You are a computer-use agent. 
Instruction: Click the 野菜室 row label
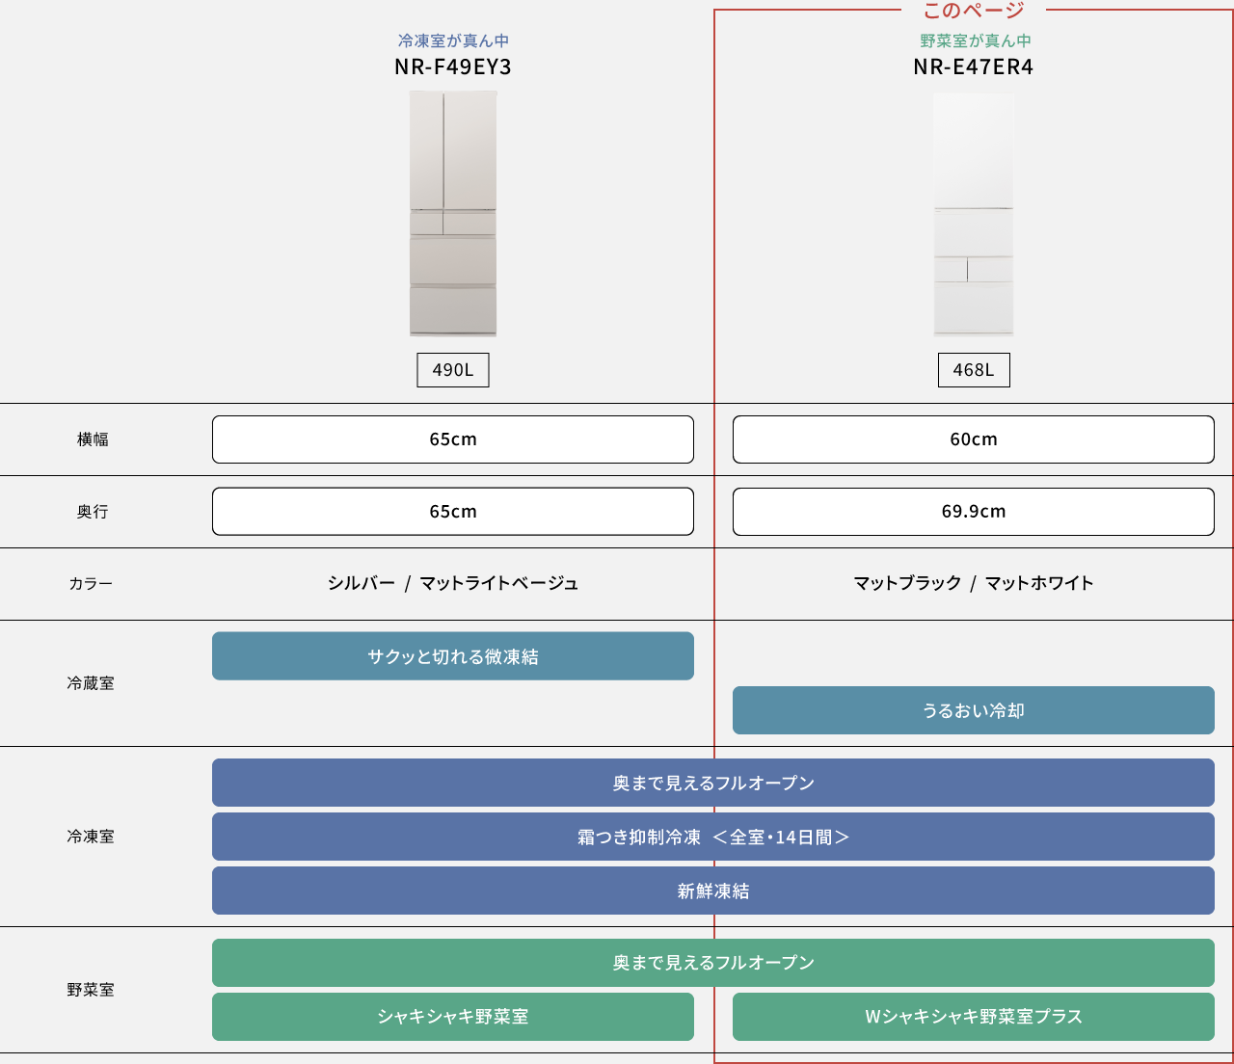click(91, 990)
